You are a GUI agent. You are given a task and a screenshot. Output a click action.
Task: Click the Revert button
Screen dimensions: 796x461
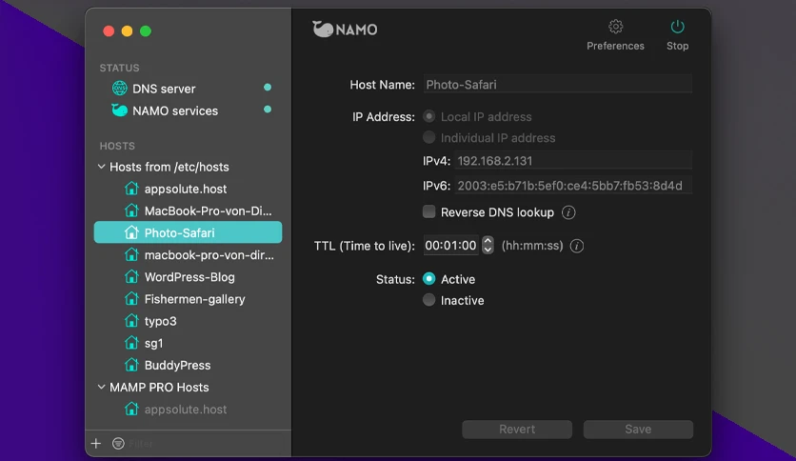[517, 429]
